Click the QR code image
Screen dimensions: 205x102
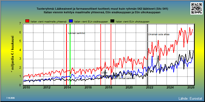(197, 8)
